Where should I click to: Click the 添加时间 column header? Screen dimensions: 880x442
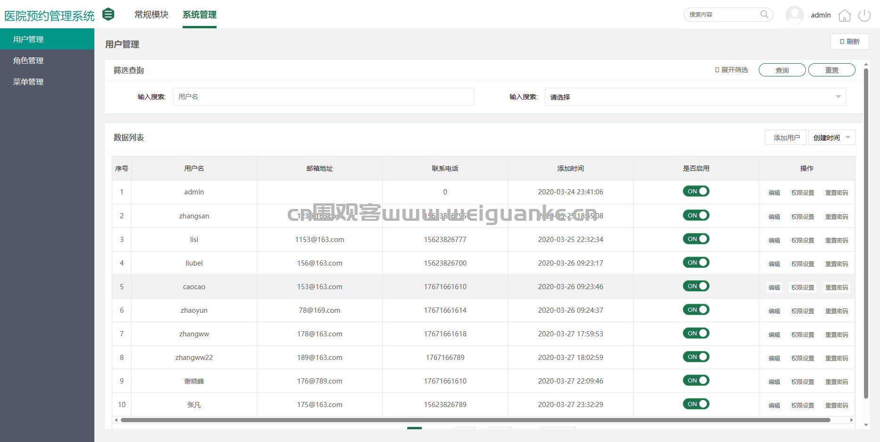(x=570, y=168)
